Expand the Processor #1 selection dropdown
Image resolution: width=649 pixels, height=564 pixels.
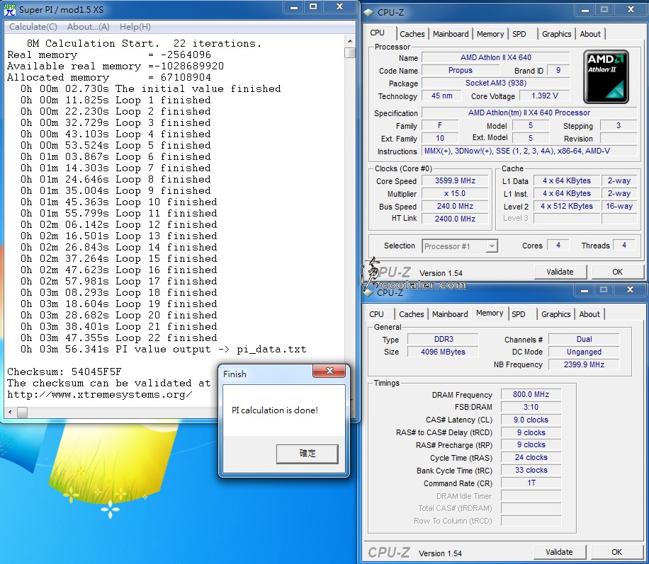pyautogui.click(x=491, y=246)
